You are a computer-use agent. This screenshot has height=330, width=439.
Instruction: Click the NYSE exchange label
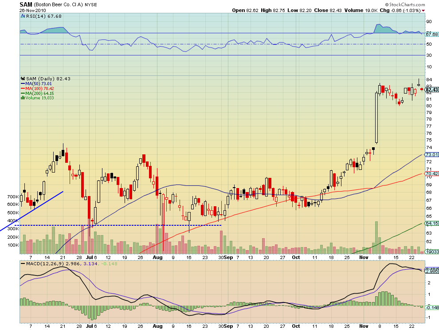(x=91, y=5)
